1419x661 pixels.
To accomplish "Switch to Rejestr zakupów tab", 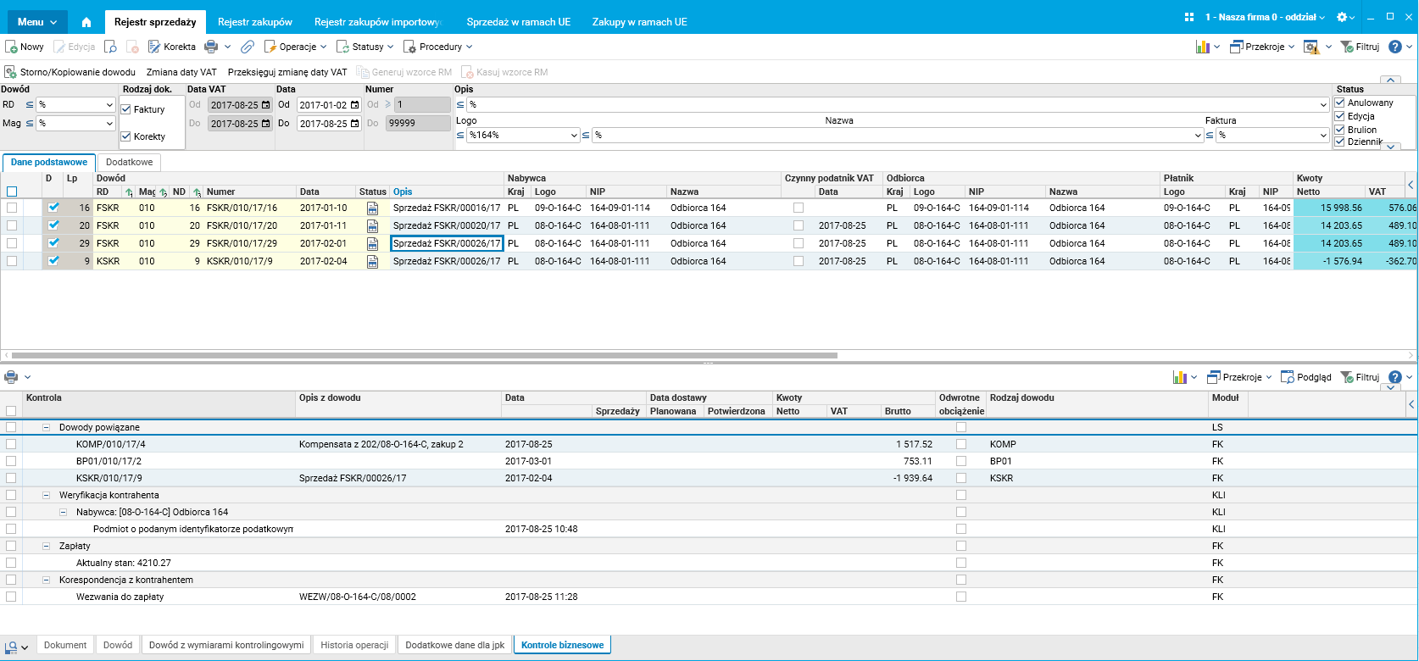I will (254, 22).
